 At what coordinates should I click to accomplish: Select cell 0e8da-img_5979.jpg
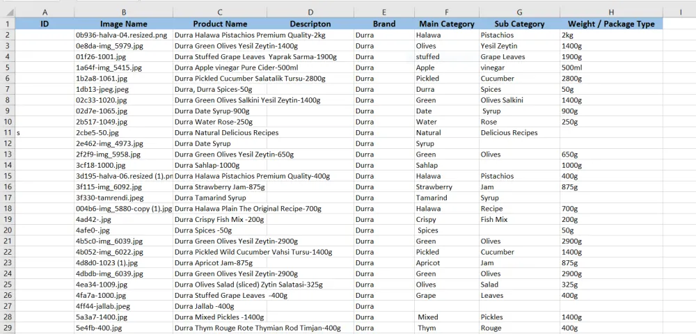(x=123, y=46)
